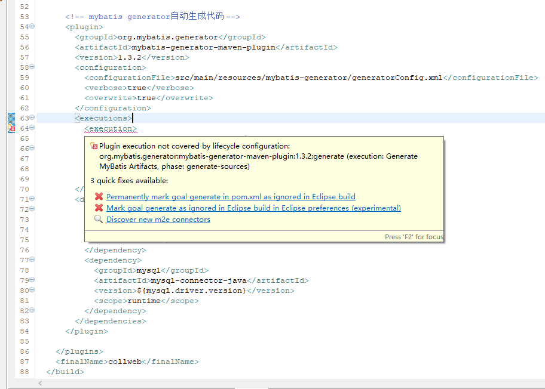Toggle the fold marker at line 72

[x=32, y=209]
